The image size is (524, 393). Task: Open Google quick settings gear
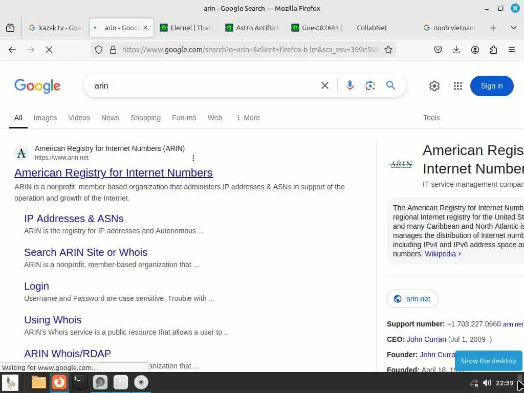[434, 86]
